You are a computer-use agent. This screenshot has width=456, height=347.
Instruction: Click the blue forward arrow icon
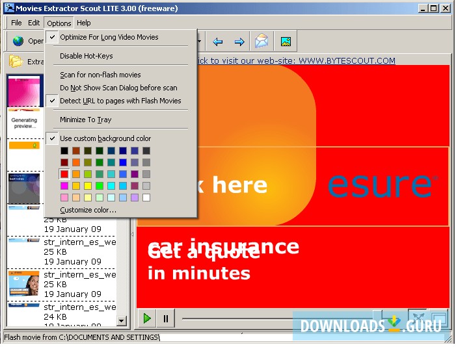(x=239, y=42)
